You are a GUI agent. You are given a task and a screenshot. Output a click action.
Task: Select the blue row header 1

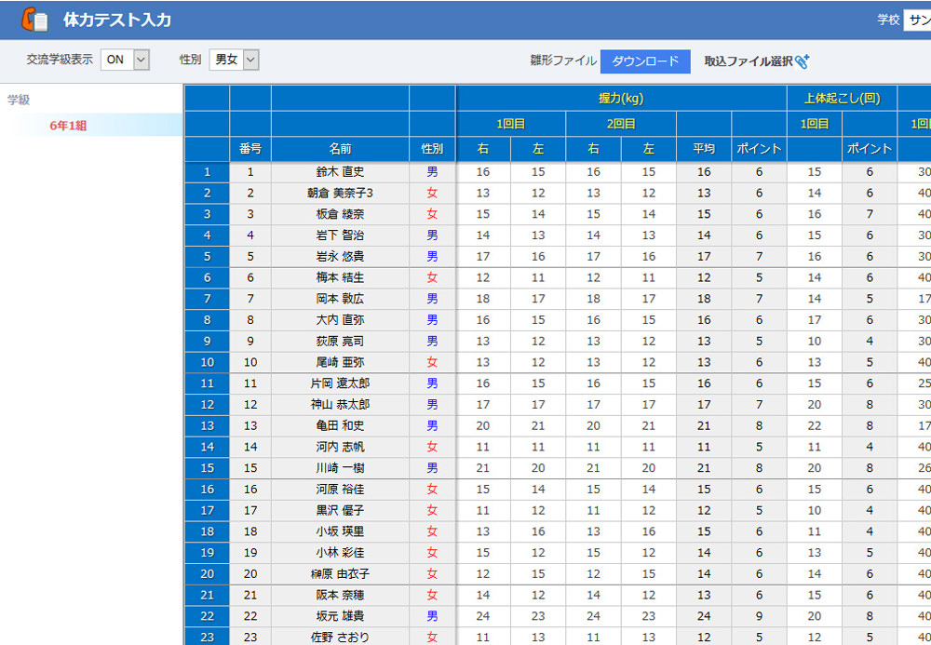(207, 172)
